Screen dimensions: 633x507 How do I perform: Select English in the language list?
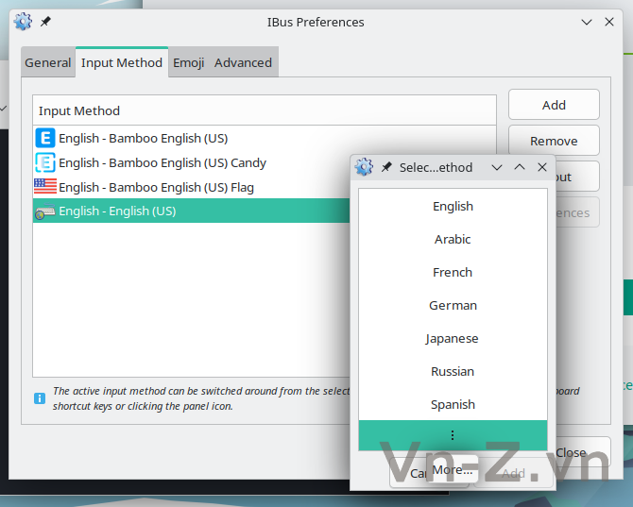click(453, 206)
